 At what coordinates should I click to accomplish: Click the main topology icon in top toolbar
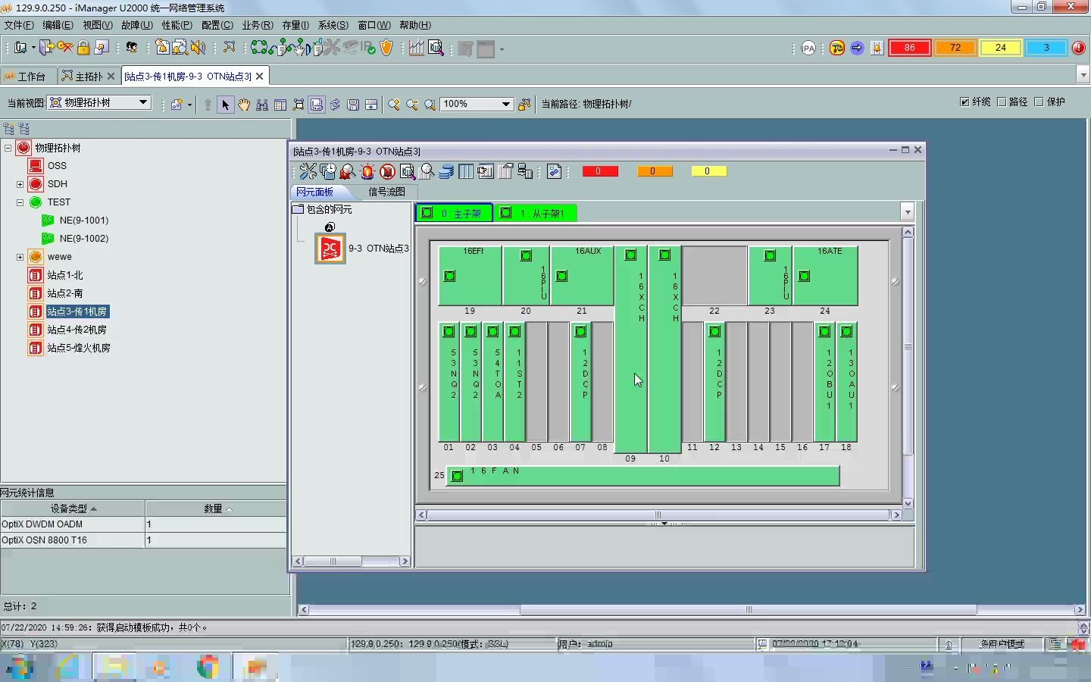coord(229,48)
